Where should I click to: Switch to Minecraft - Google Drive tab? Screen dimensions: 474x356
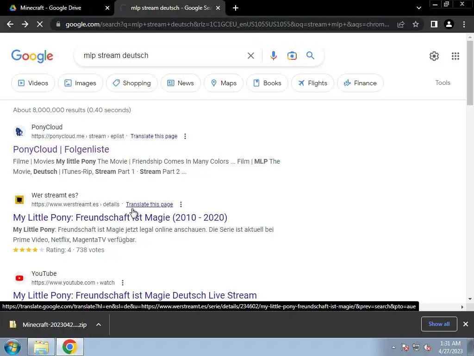(x=57, y=8)
